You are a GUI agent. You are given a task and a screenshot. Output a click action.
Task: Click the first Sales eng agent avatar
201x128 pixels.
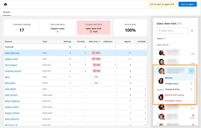point(161,53)
